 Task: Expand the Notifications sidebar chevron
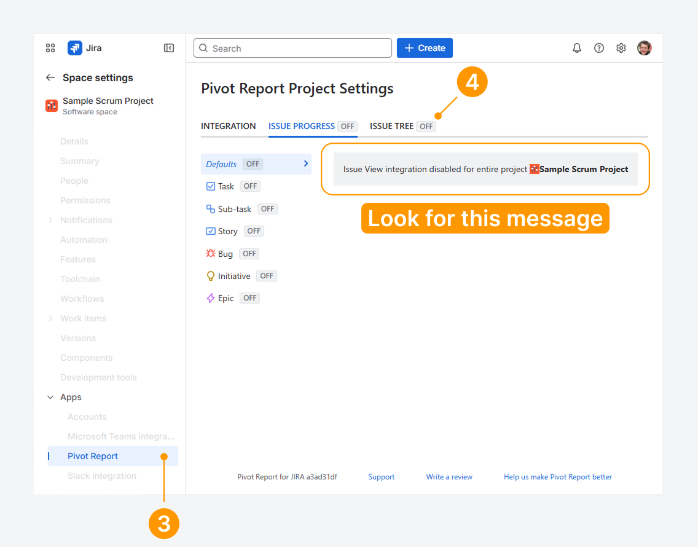click(50, 220)
